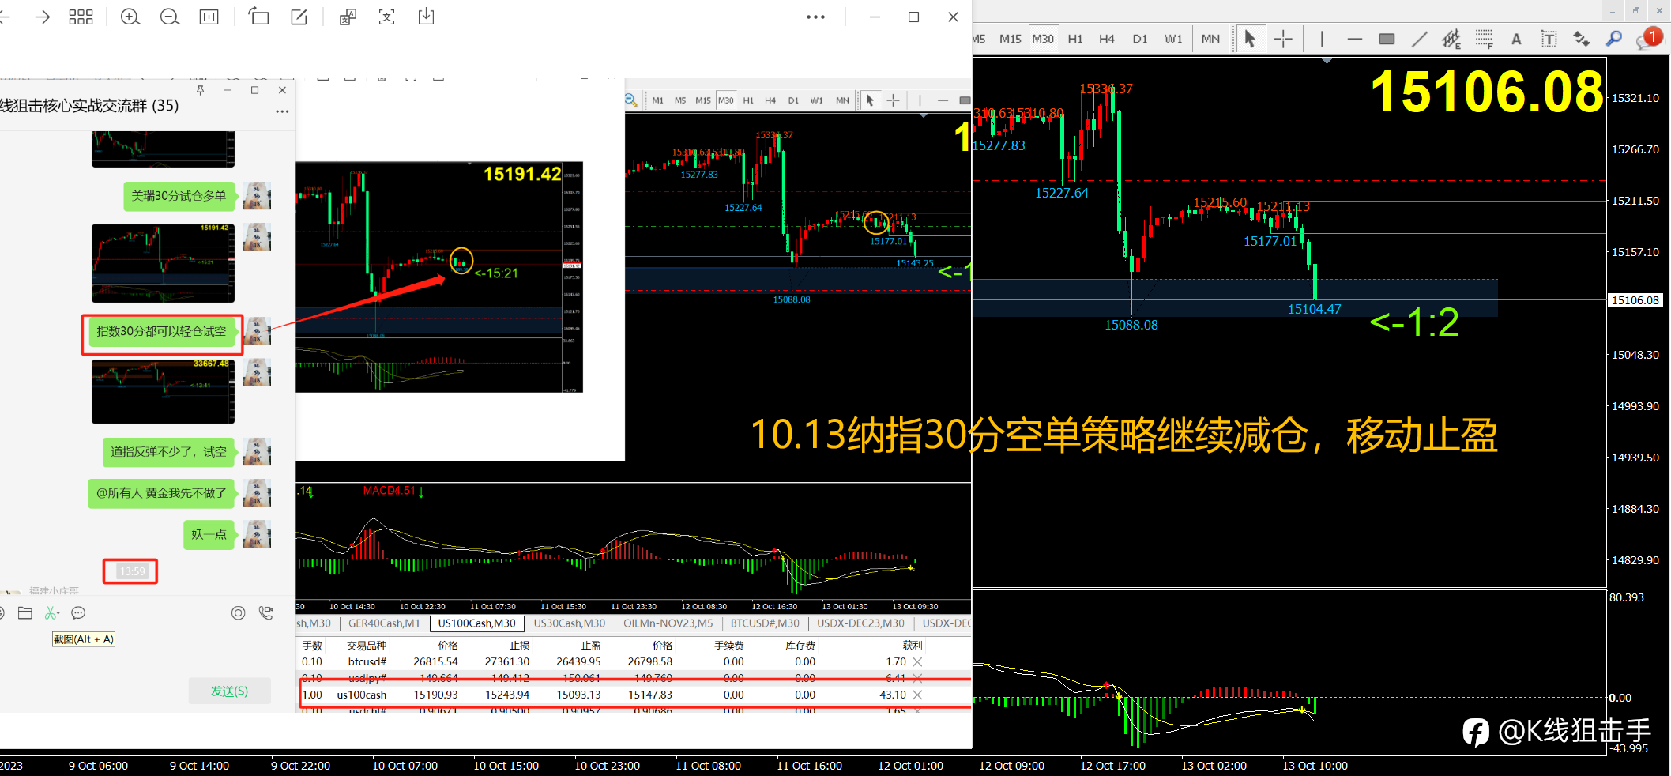Screen dimensions: 1671x776
Task: Click the blue magnifier search icon in MT4
Action: tap(1614, 39)
